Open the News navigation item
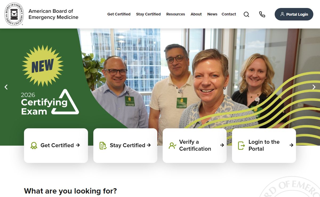Screen dimensions: 320x197 click(212, 14)
